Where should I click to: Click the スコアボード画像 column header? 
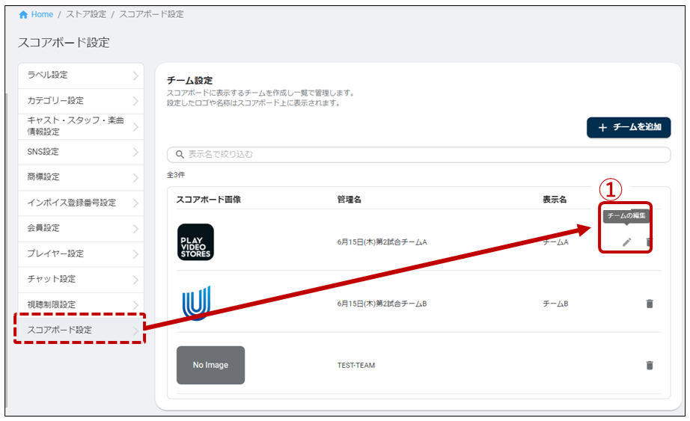tap(209, 200)
